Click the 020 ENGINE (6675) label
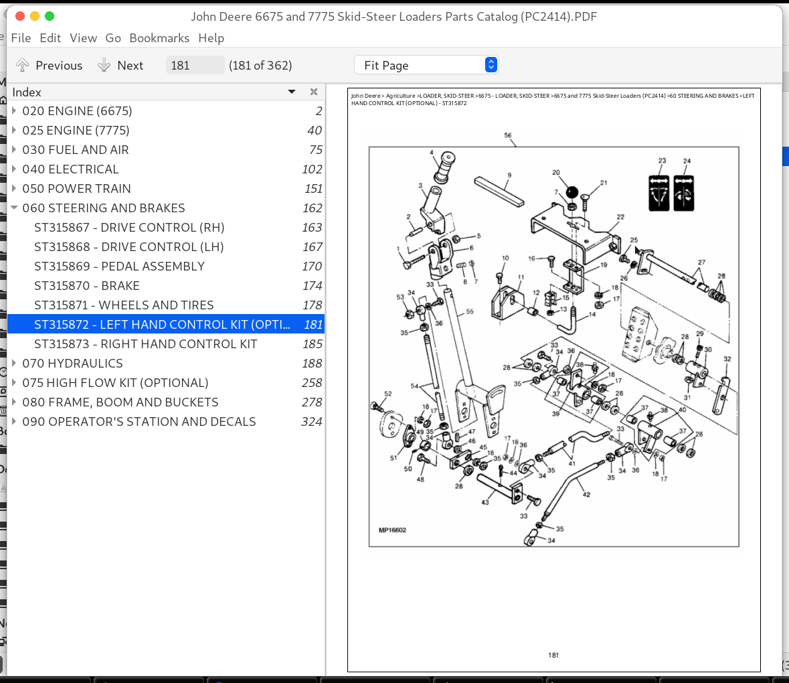Viewport: 789px width, 683px height. tap(77, 110)
